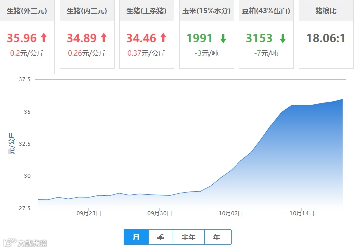Click the 34.46 price value

(x=141, y=38)
